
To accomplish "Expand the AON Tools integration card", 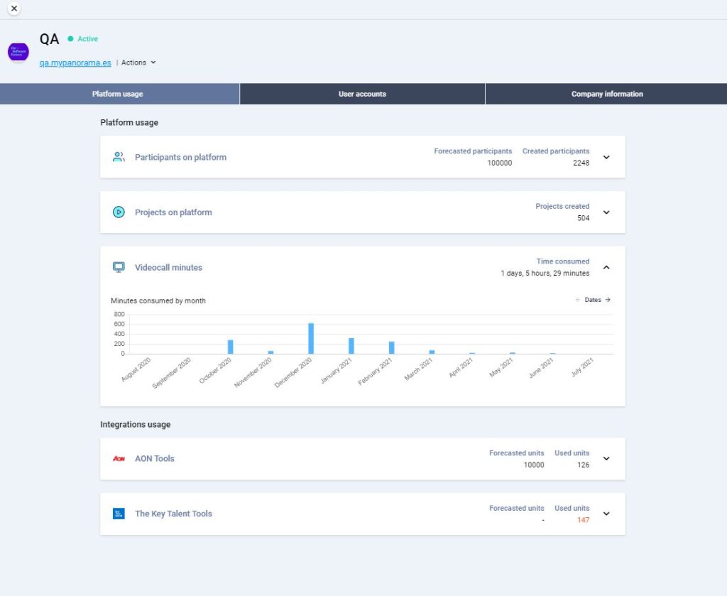I will [x=606, y=459].
